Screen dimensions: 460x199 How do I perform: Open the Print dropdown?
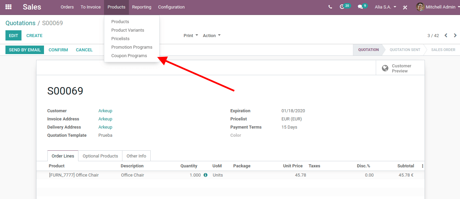coord(191,35)
